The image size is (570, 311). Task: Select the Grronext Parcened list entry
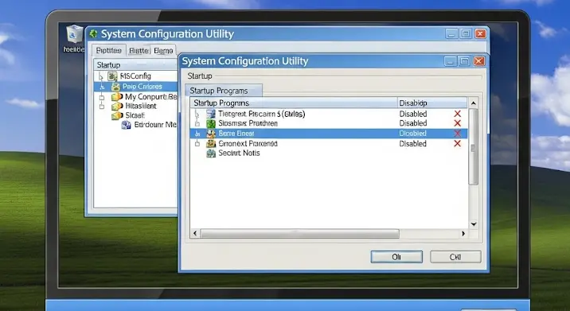coord(248,143)
